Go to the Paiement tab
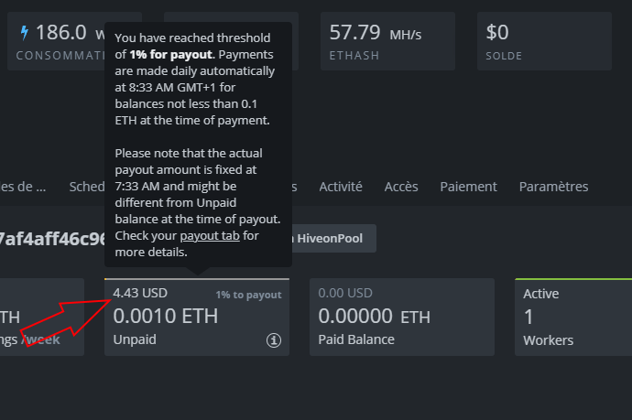The width and height of the screenshot is (632, 420). pos(468,187)
